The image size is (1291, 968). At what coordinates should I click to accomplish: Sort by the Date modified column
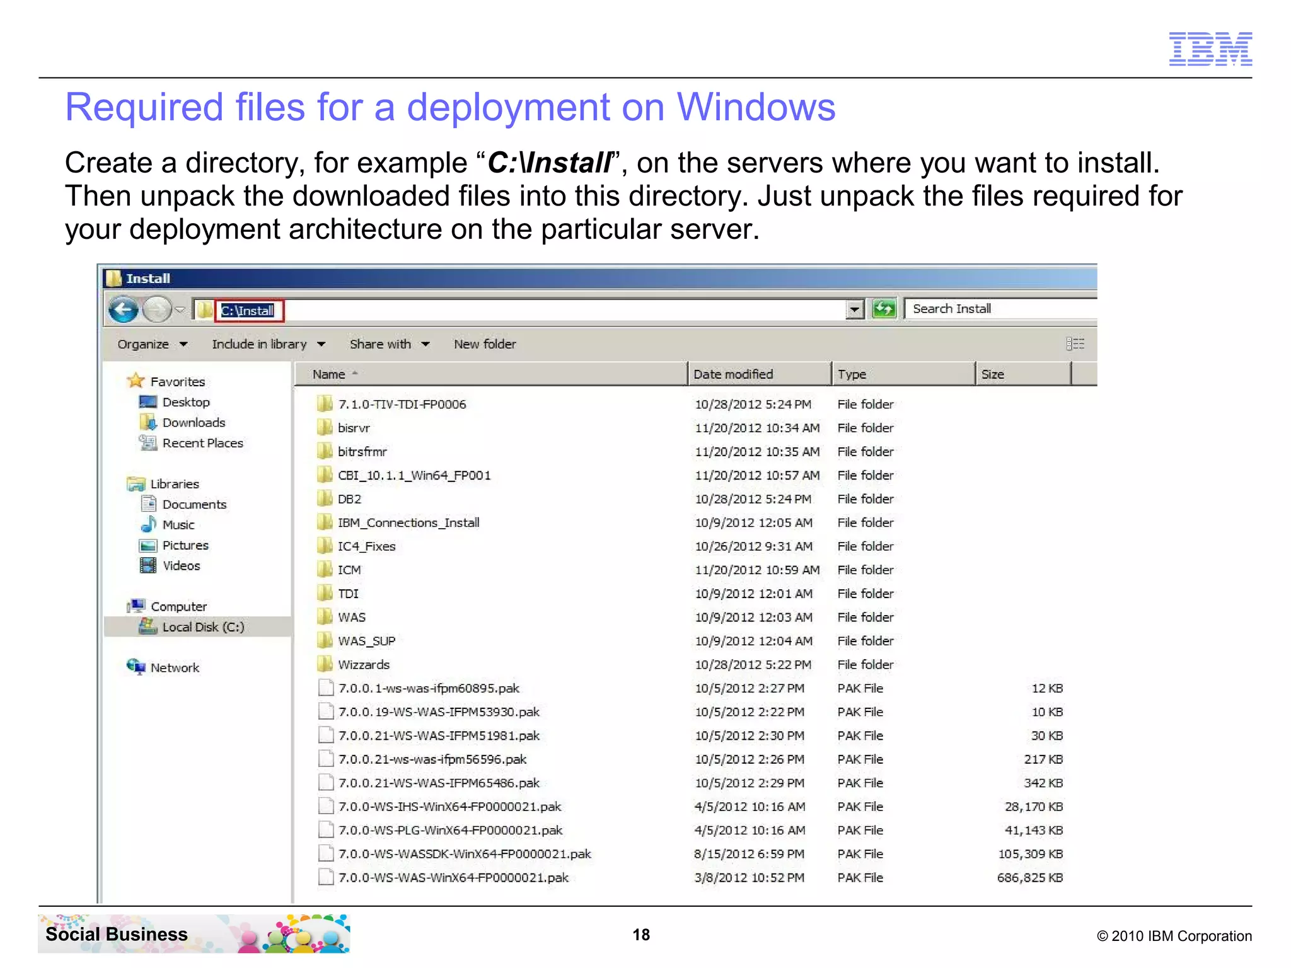[x=759, y=374]
